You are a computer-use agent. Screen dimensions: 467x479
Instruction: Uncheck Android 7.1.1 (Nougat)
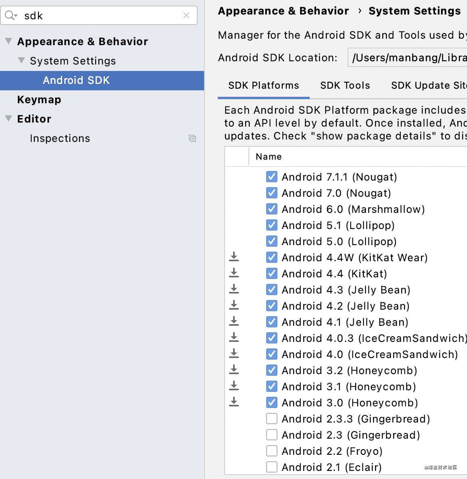(x=272, y=177)
